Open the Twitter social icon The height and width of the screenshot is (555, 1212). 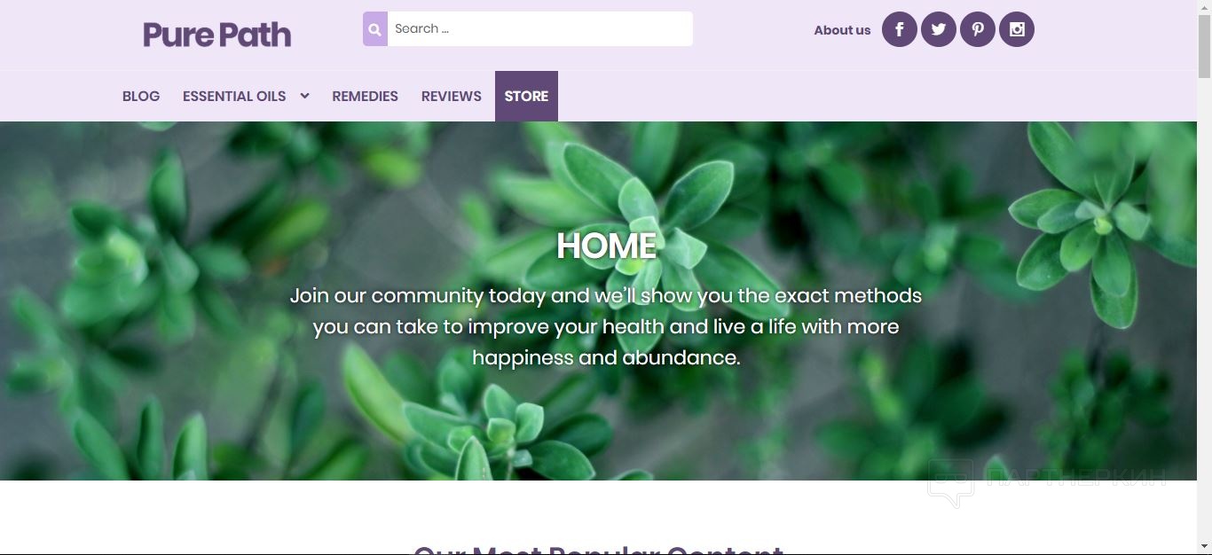click(x=939, y=29)
